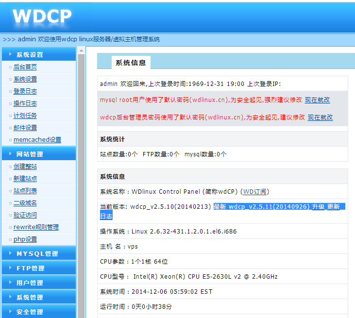Viewport: 355px width, 318px height.
Task: Click the 当前版本 wdcp_v2.5.10 text
Action: click(x=155, y=207)
